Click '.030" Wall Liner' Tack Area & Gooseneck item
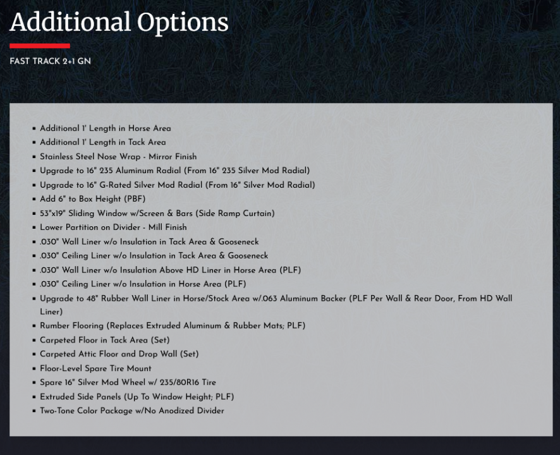The width and height of the screenshot is (560, 455). 149,242
